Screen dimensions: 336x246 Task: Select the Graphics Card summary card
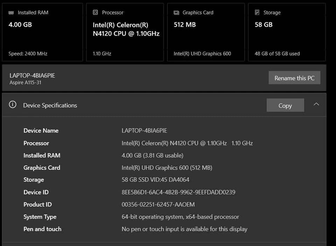(x=206, y=32)
